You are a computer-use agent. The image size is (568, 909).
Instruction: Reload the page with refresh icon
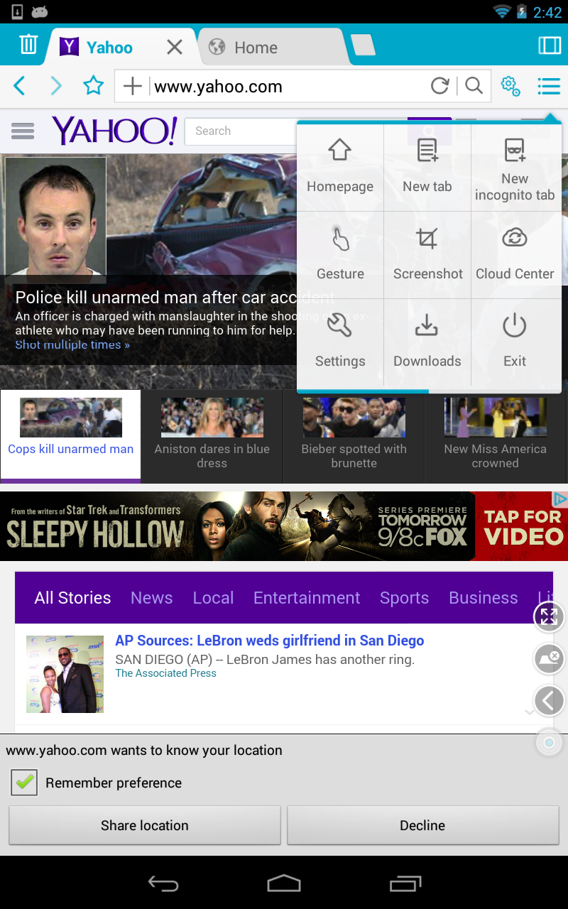pos(440,86)
